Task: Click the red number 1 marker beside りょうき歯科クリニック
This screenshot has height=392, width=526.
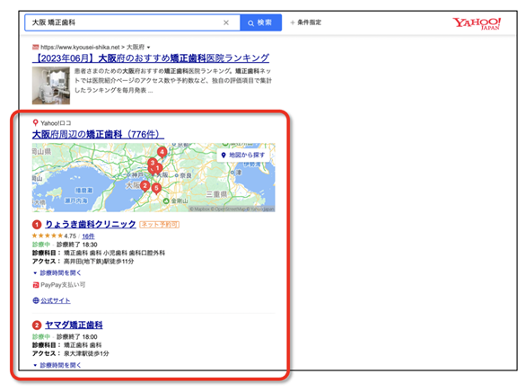Action: 37,225
